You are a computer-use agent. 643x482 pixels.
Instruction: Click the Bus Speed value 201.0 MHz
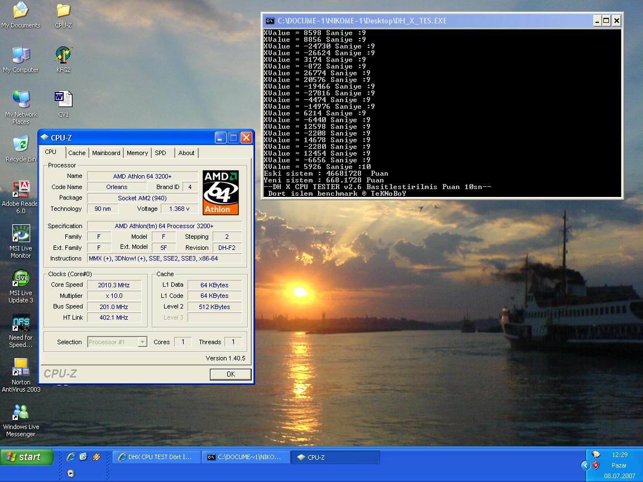coord(114,307)
